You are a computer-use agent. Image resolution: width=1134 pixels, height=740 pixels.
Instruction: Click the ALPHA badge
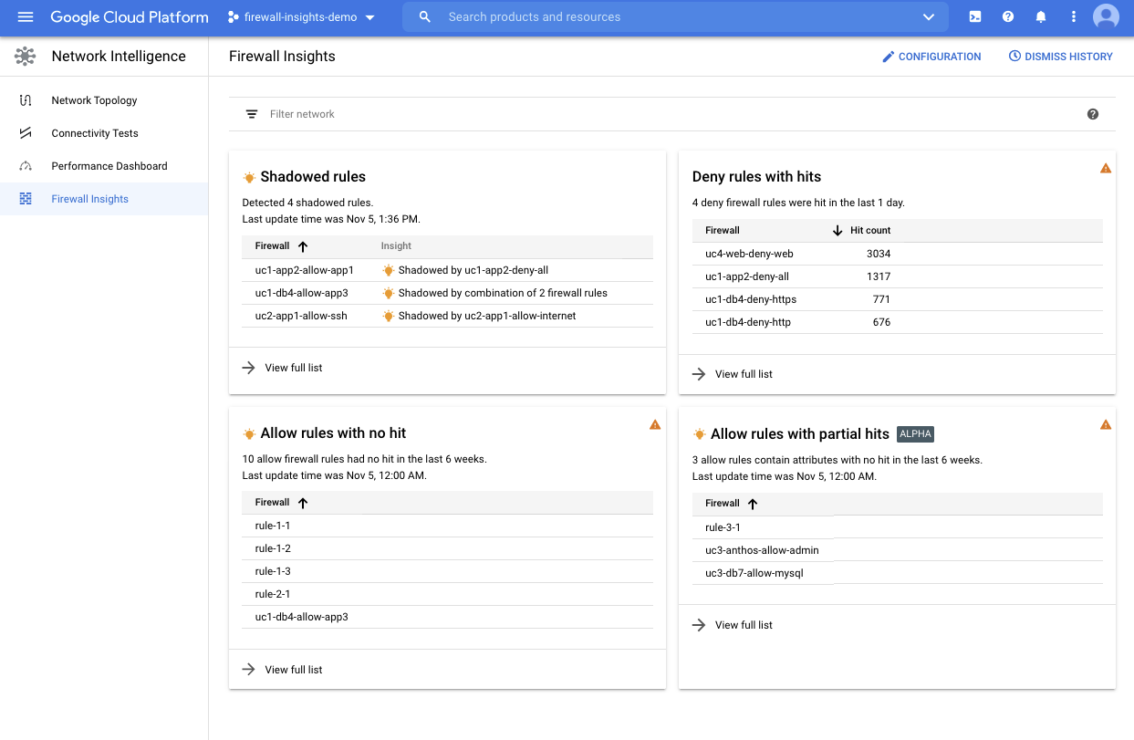915,434
